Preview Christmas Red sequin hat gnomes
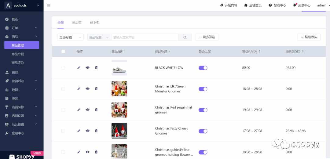 coord(88,110)
